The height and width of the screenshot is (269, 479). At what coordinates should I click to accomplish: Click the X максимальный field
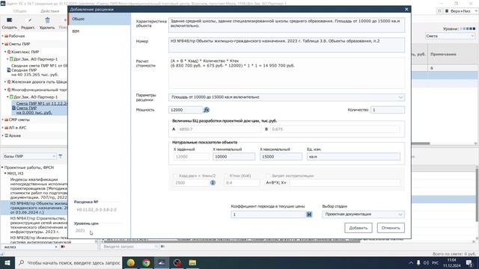281,156
